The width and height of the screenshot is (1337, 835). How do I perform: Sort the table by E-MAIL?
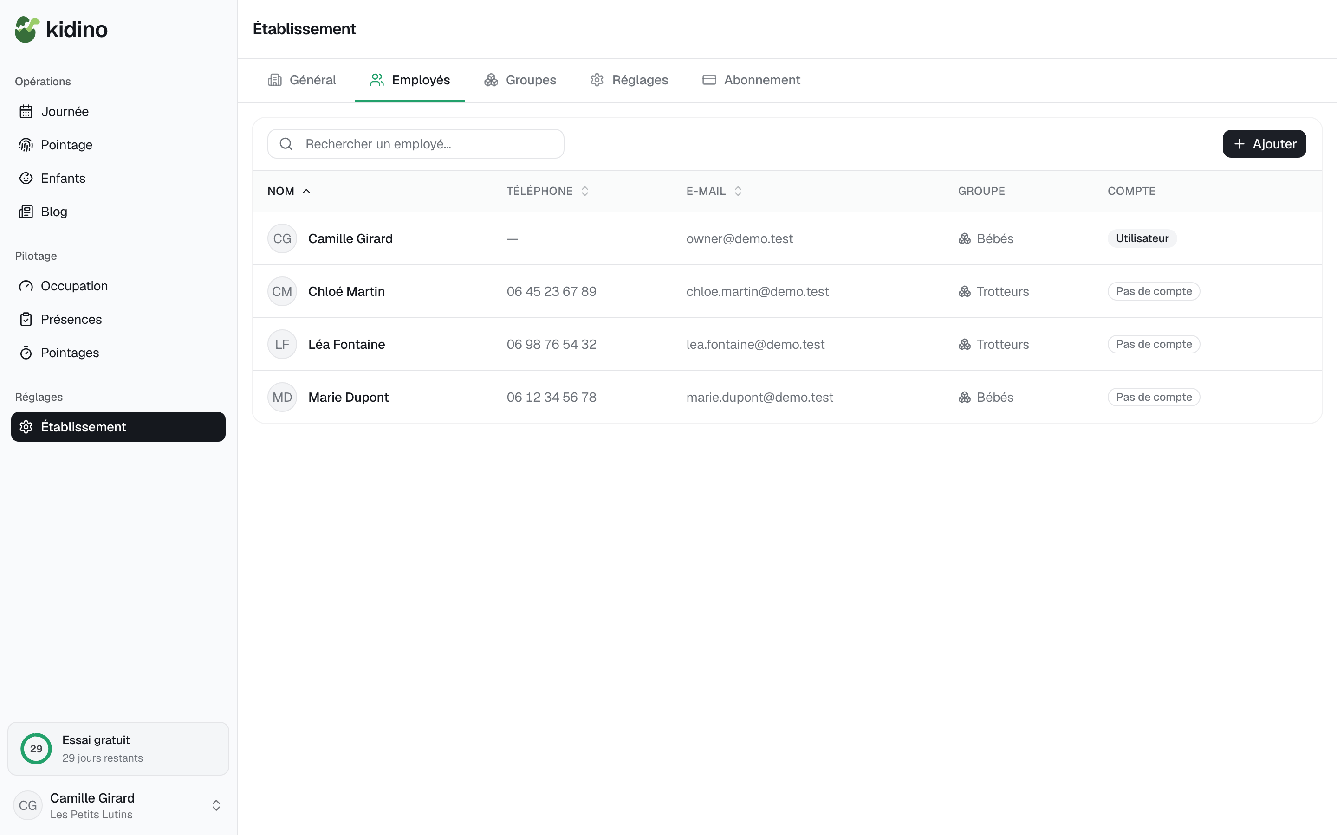pyautogui.click(x=714, y=191)
